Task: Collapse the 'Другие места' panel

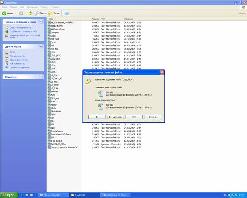Action: pyautogui.click(x=41, y=46)
